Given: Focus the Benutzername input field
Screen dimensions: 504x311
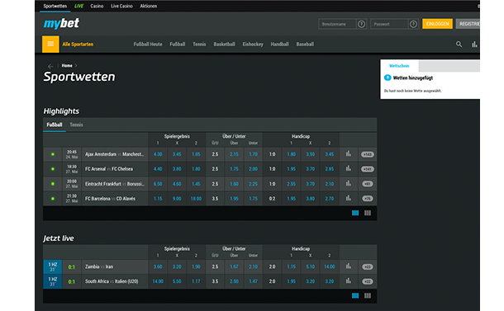Looking at the screenshot, I should (337, 24).
